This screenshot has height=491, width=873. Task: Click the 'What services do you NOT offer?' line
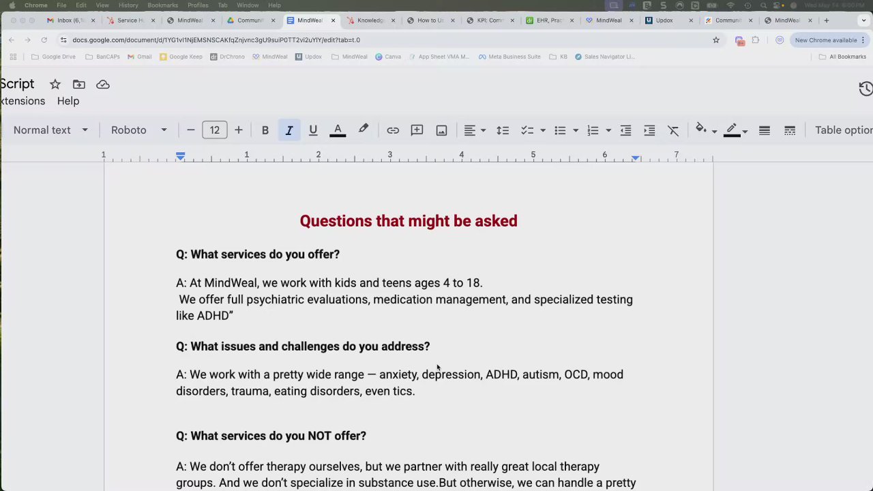(x=271, y=436)
